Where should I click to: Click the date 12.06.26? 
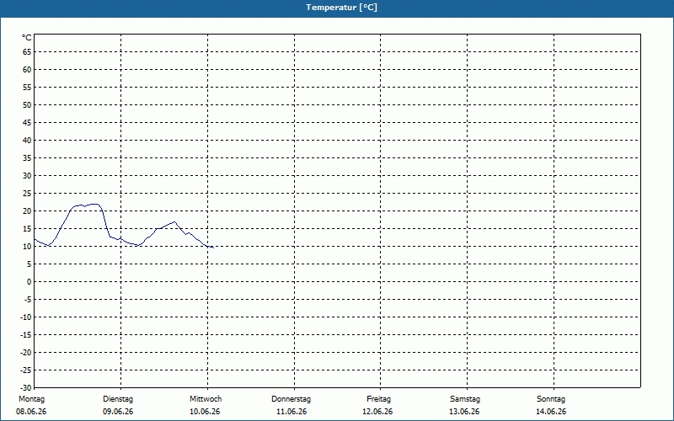pos(377,412)
